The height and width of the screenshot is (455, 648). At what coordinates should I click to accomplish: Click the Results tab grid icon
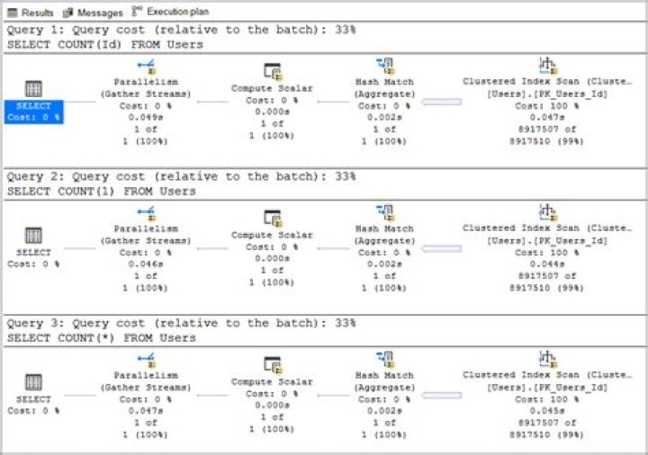click(x=13, y=13)
